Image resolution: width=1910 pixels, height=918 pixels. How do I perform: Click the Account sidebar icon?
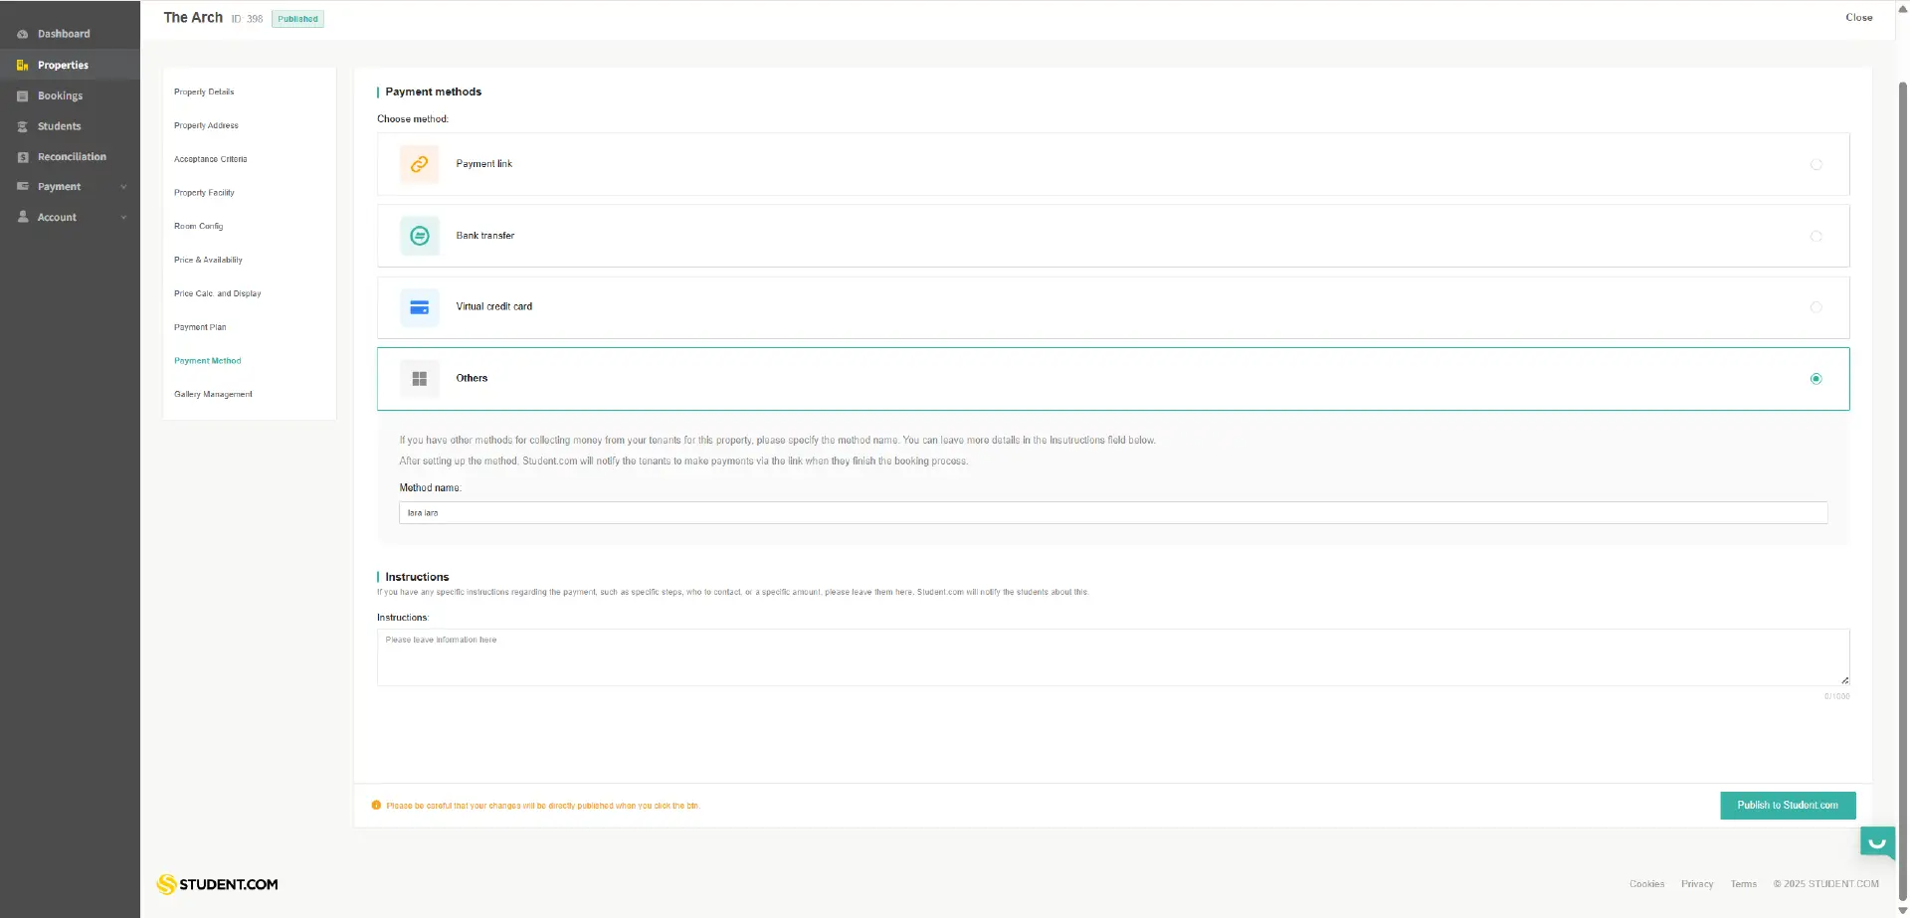coord(22,217)
